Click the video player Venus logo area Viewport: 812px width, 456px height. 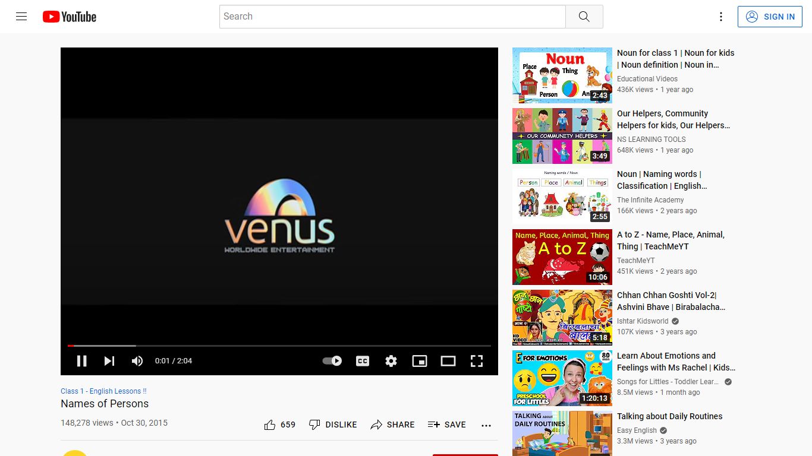[x=279, y=217]
